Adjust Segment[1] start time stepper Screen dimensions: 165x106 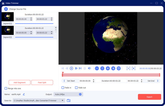31,19
